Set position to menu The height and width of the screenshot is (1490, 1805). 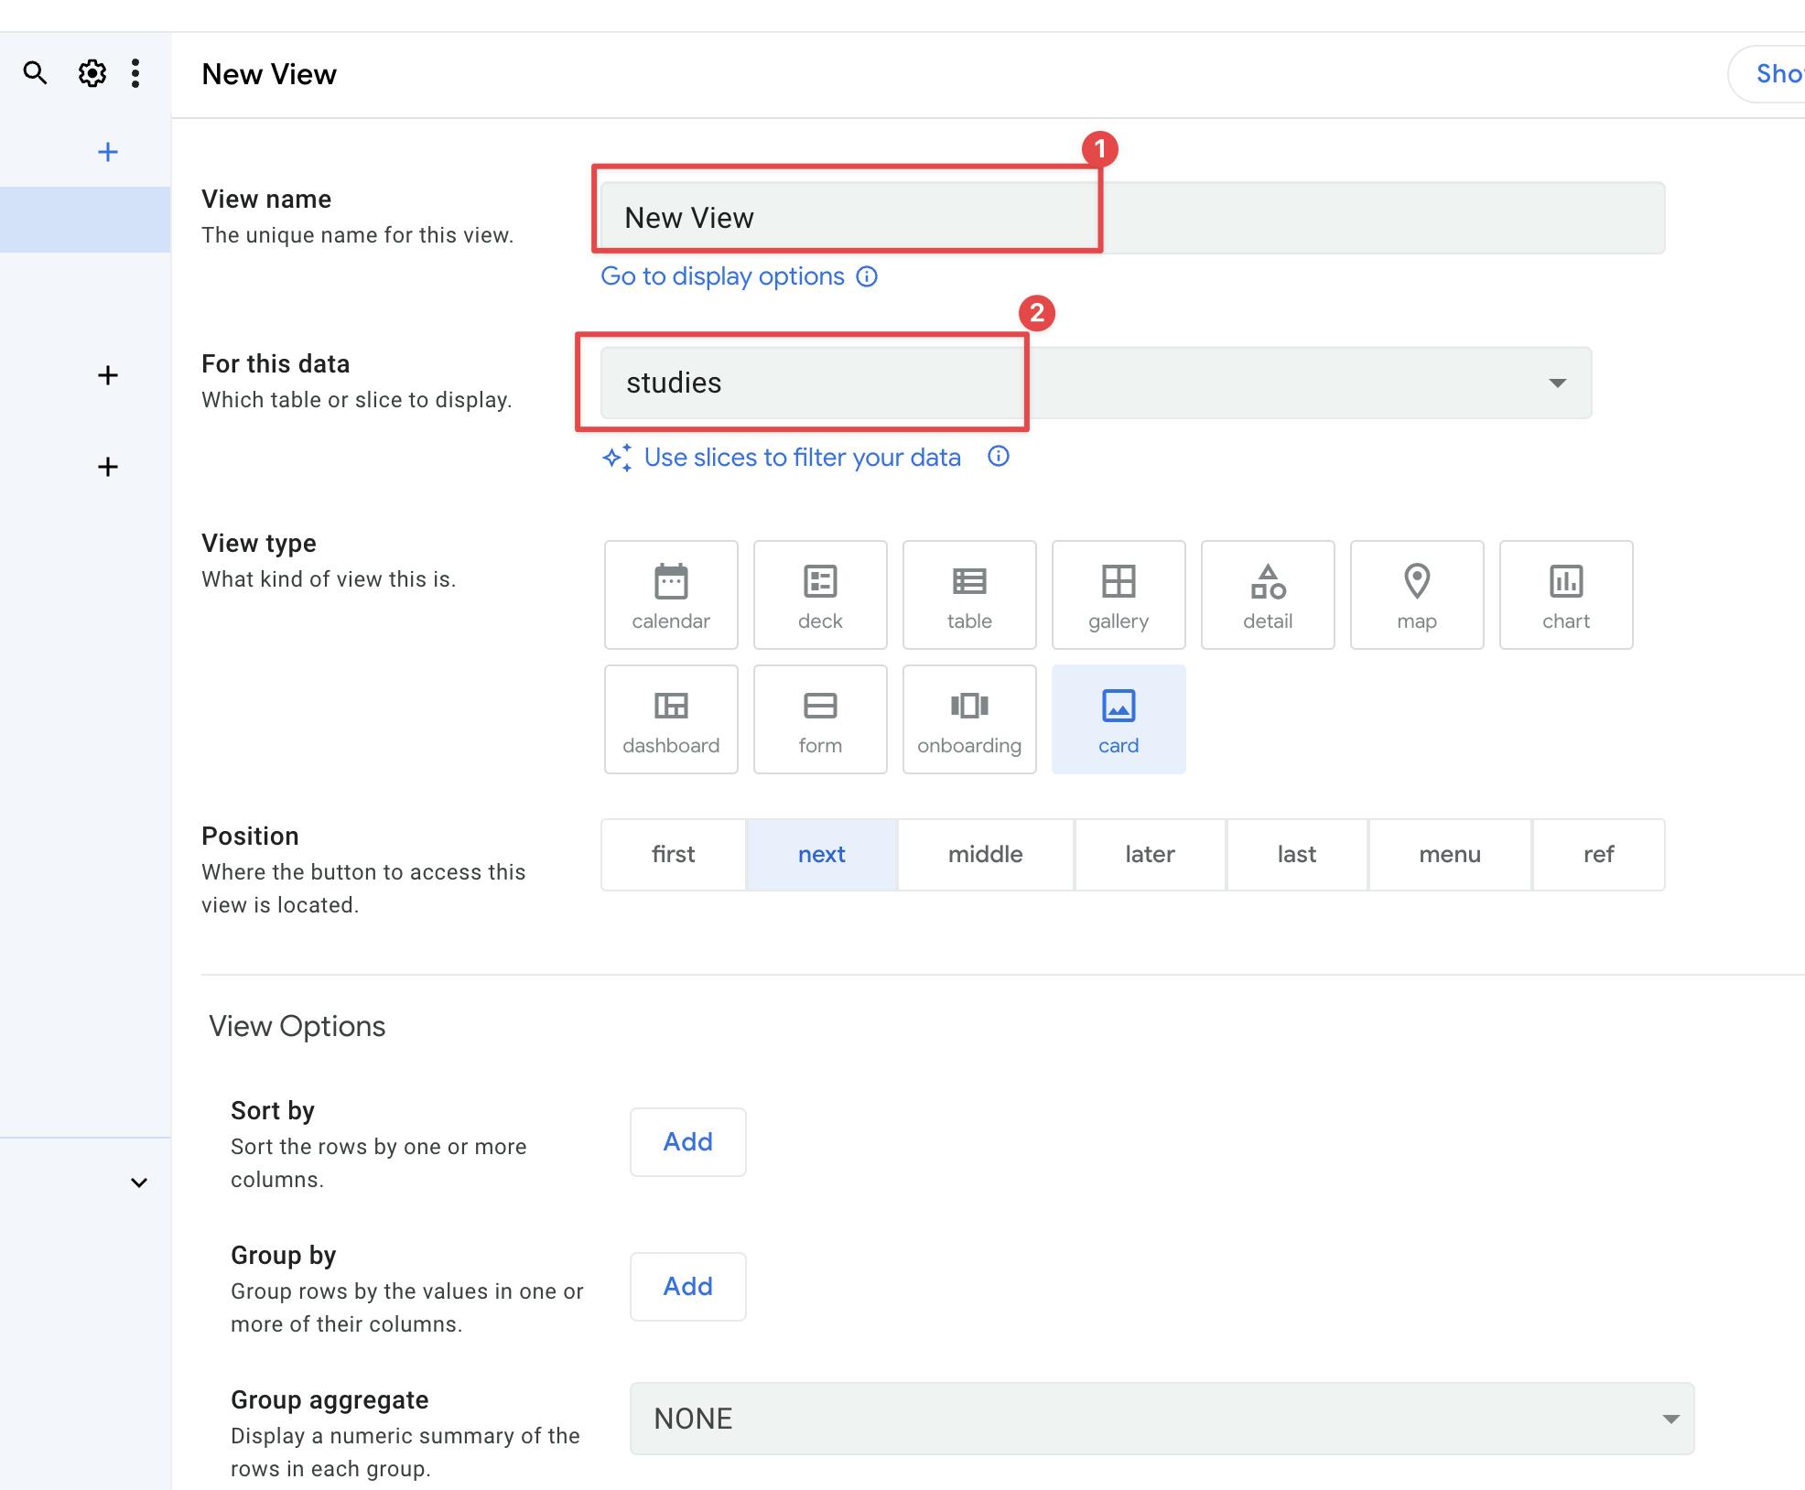click(x=1450, y=855)
